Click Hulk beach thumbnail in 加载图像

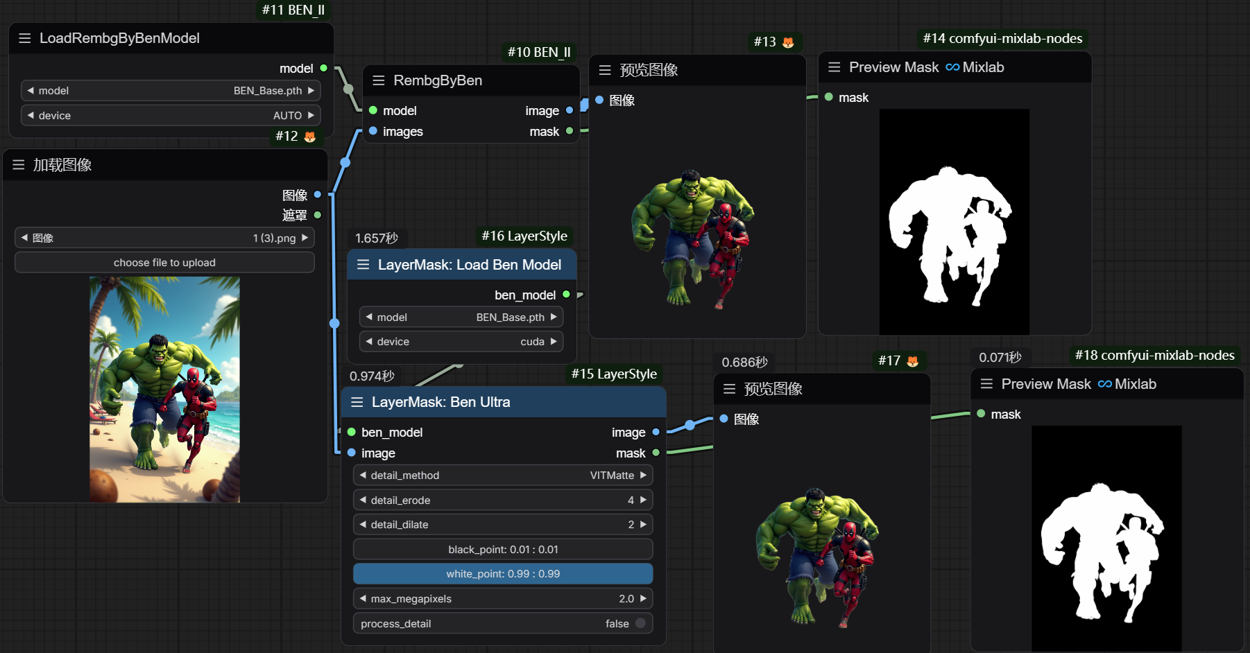164,390
